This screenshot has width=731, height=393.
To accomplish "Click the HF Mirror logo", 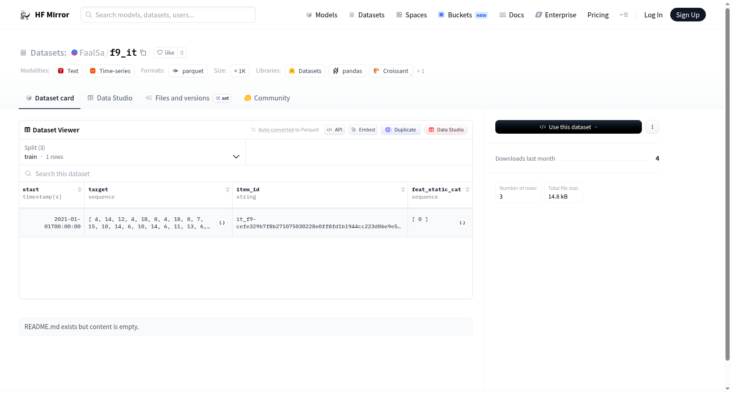I will click(x=45, y=15).
